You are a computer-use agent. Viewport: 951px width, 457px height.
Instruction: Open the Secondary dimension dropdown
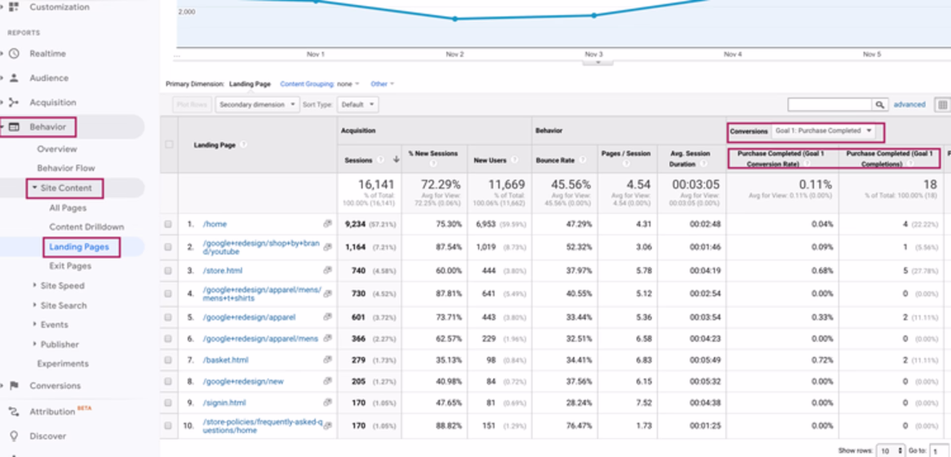pyautogui.click(x=257, y=104)
